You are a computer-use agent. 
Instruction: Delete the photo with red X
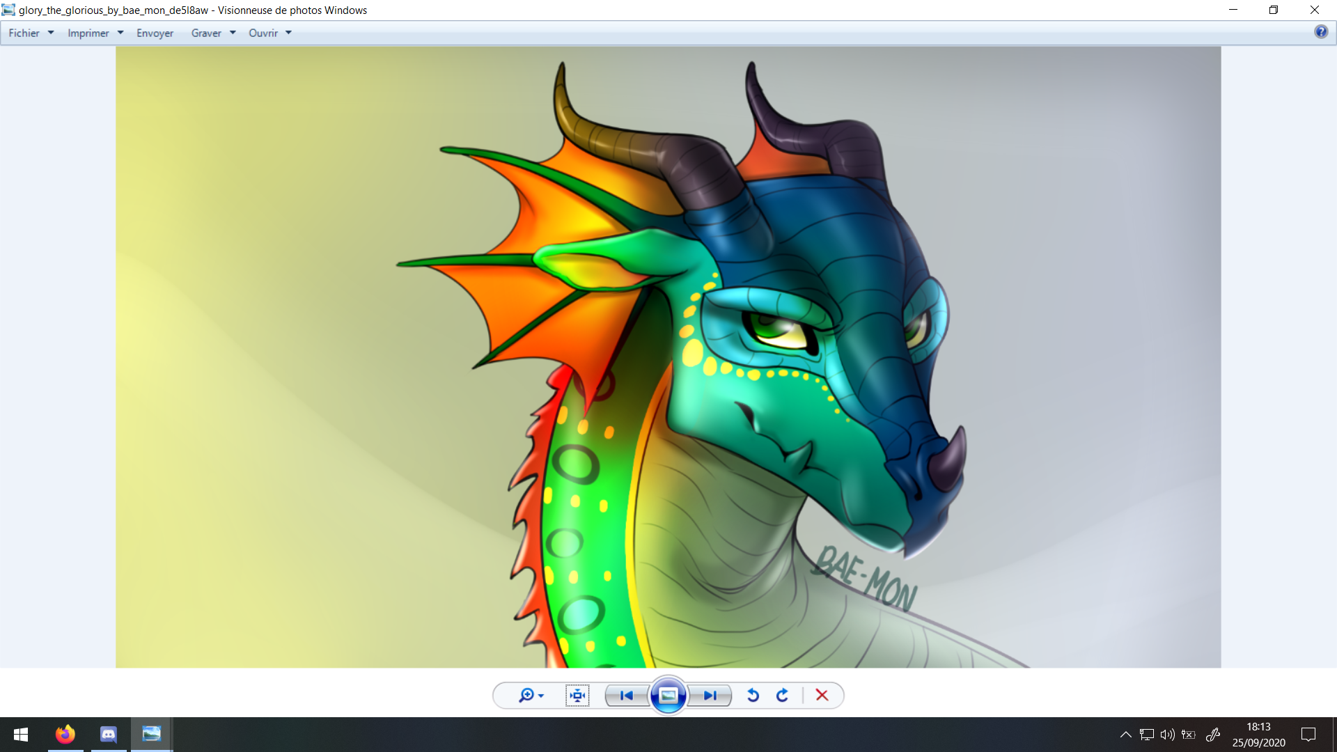(x=822, y=695)
